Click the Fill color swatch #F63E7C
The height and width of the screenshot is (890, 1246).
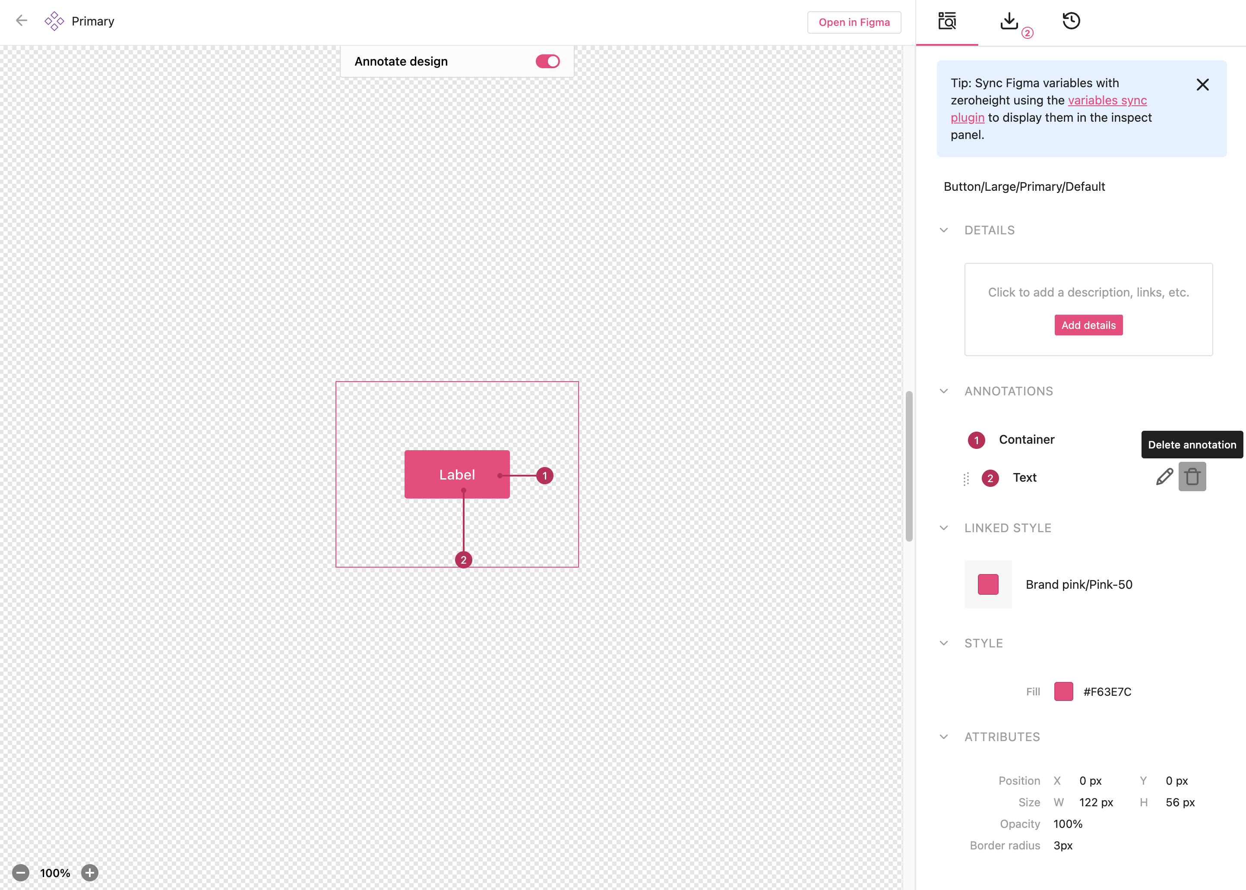[x=1063, y=691]
